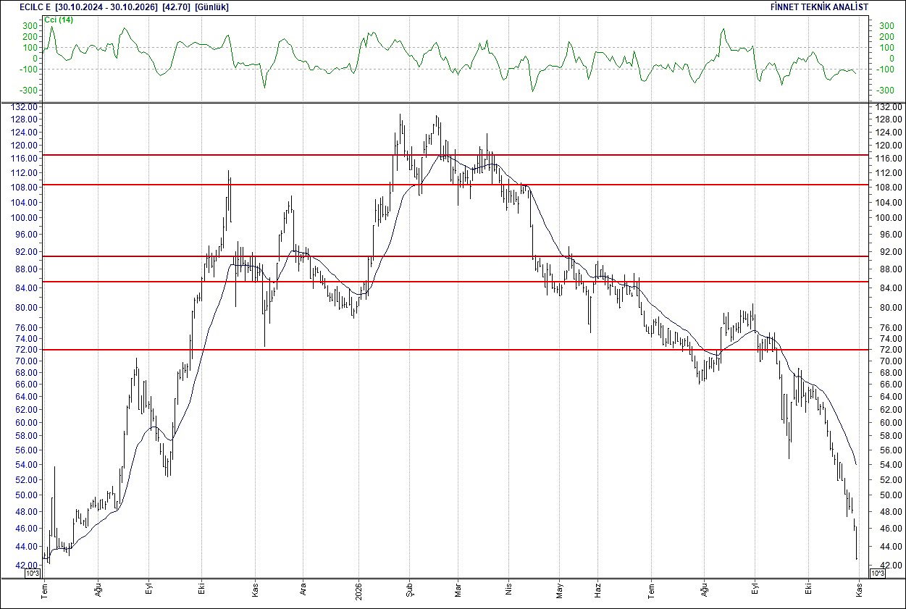The height and width of the screenshot is (609, 906).
Task: Click the FİNNET TEKNİK ANALİST header text
Action: pyautogui.click(x=821, y=7)
